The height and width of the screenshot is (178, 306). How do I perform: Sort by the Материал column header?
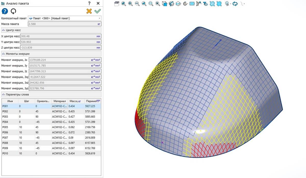coord(60,101)
